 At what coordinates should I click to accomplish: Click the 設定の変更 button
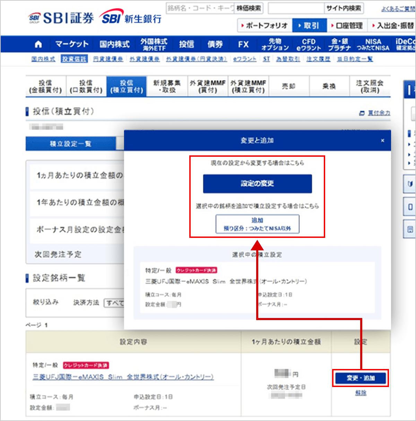click(257, 183)
